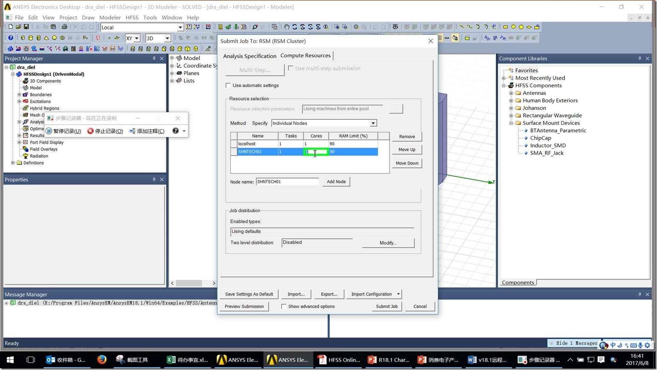657x370 pixels.
Task: Expand the Human Body Exteriors folder
Action: point(511,101)
